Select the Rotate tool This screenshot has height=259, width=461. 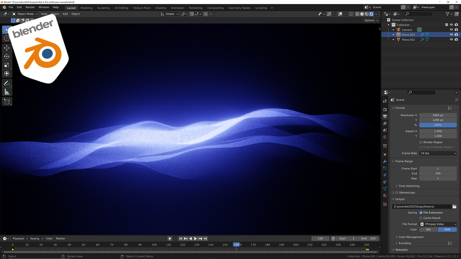(x=7, y=56)
